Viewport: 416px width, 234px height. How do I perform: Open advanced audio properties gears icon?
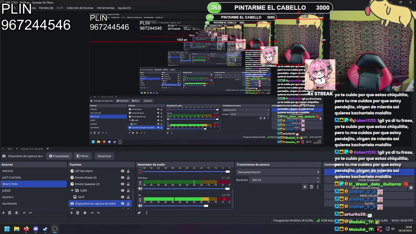coord(139,213)
